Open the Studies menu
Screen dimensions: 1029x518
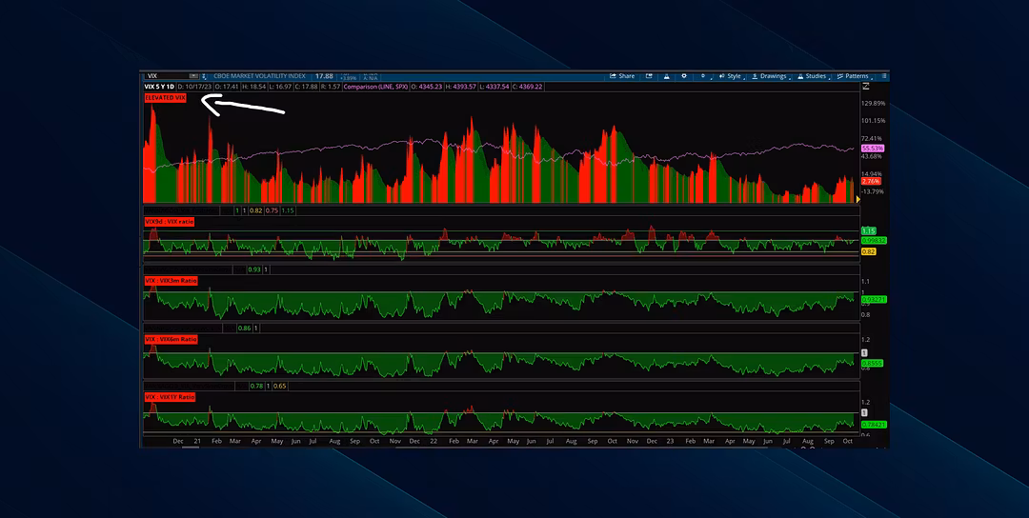click(812, 76)
